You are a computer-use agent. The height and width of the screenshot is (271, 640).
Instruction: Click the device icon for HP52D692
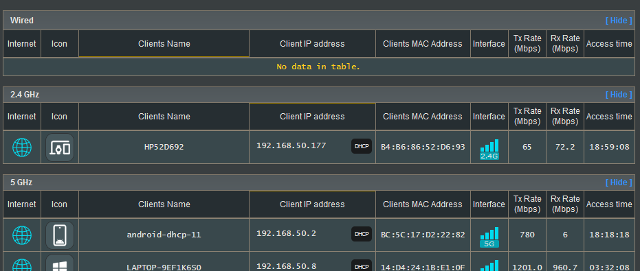[x=60, y=147]
